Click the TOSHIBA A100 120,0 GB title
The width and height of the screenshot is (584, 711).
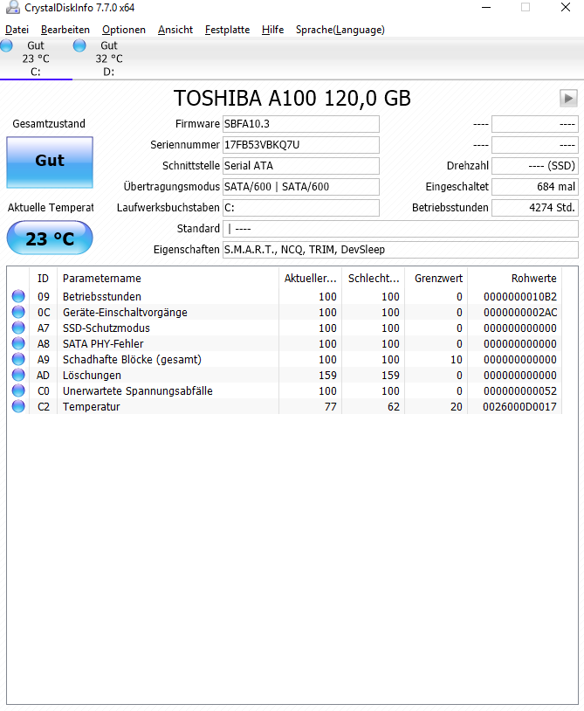[x=292, y=98]
